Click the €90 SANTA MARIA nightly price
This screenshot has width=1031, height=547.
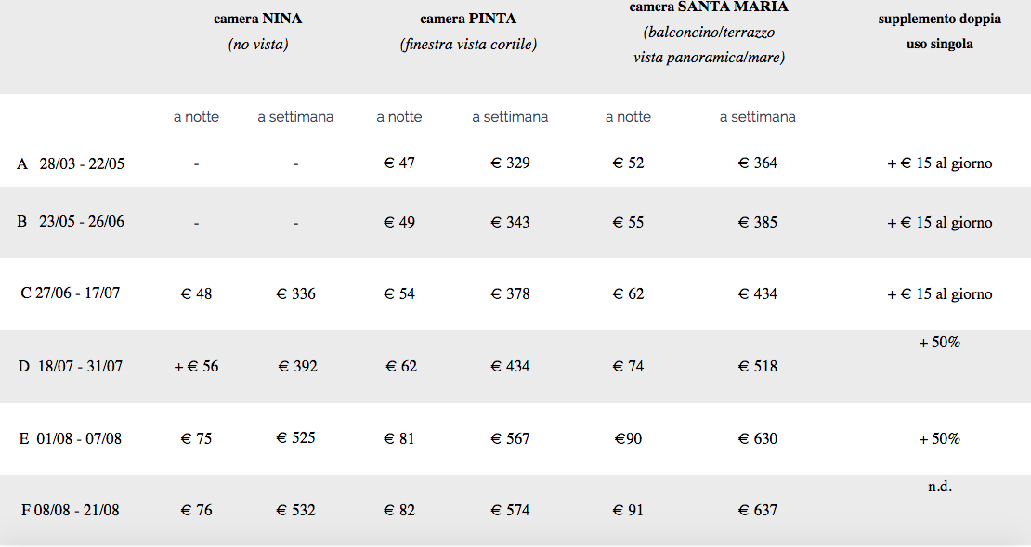628,438
